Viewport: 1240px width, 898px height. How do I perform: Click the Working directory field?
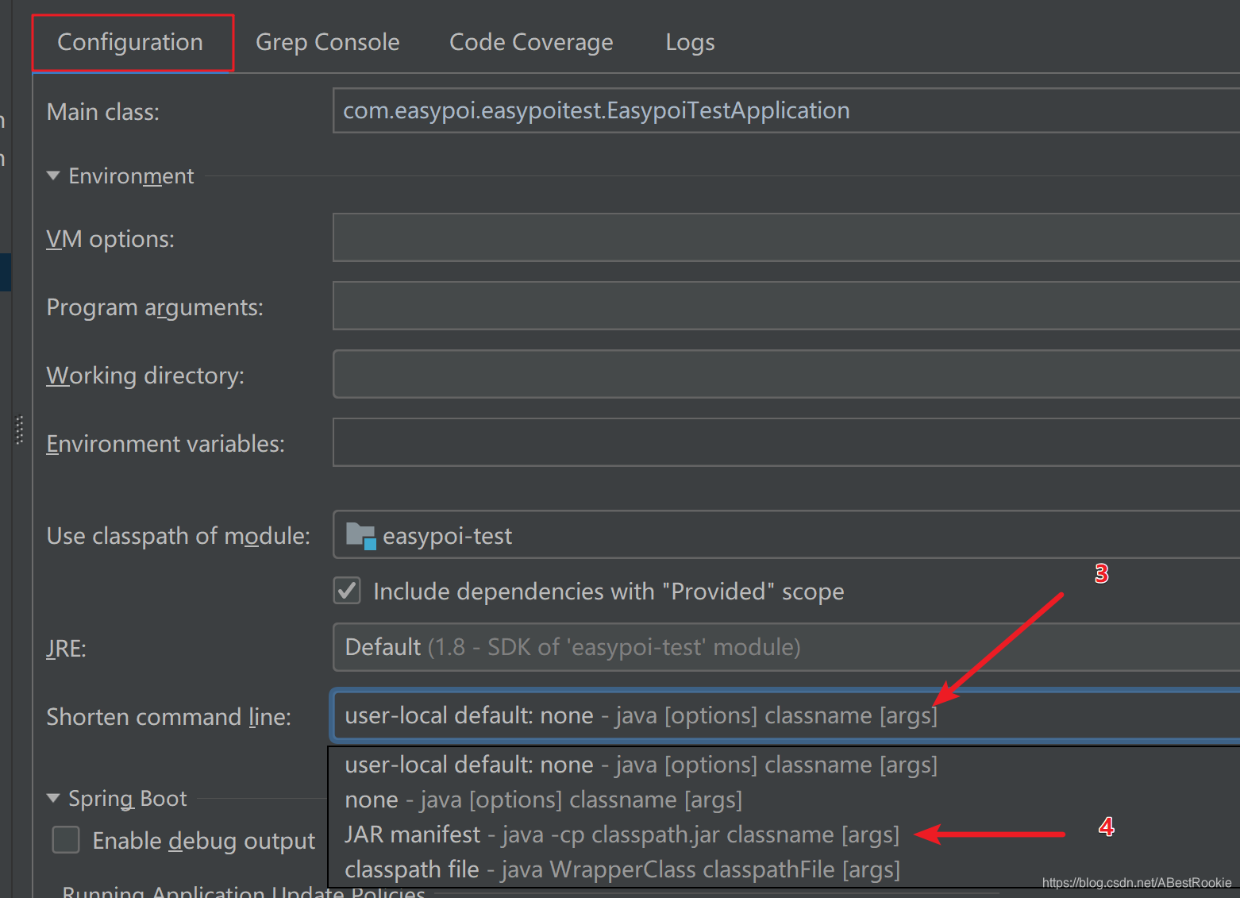tap(786, 374)
